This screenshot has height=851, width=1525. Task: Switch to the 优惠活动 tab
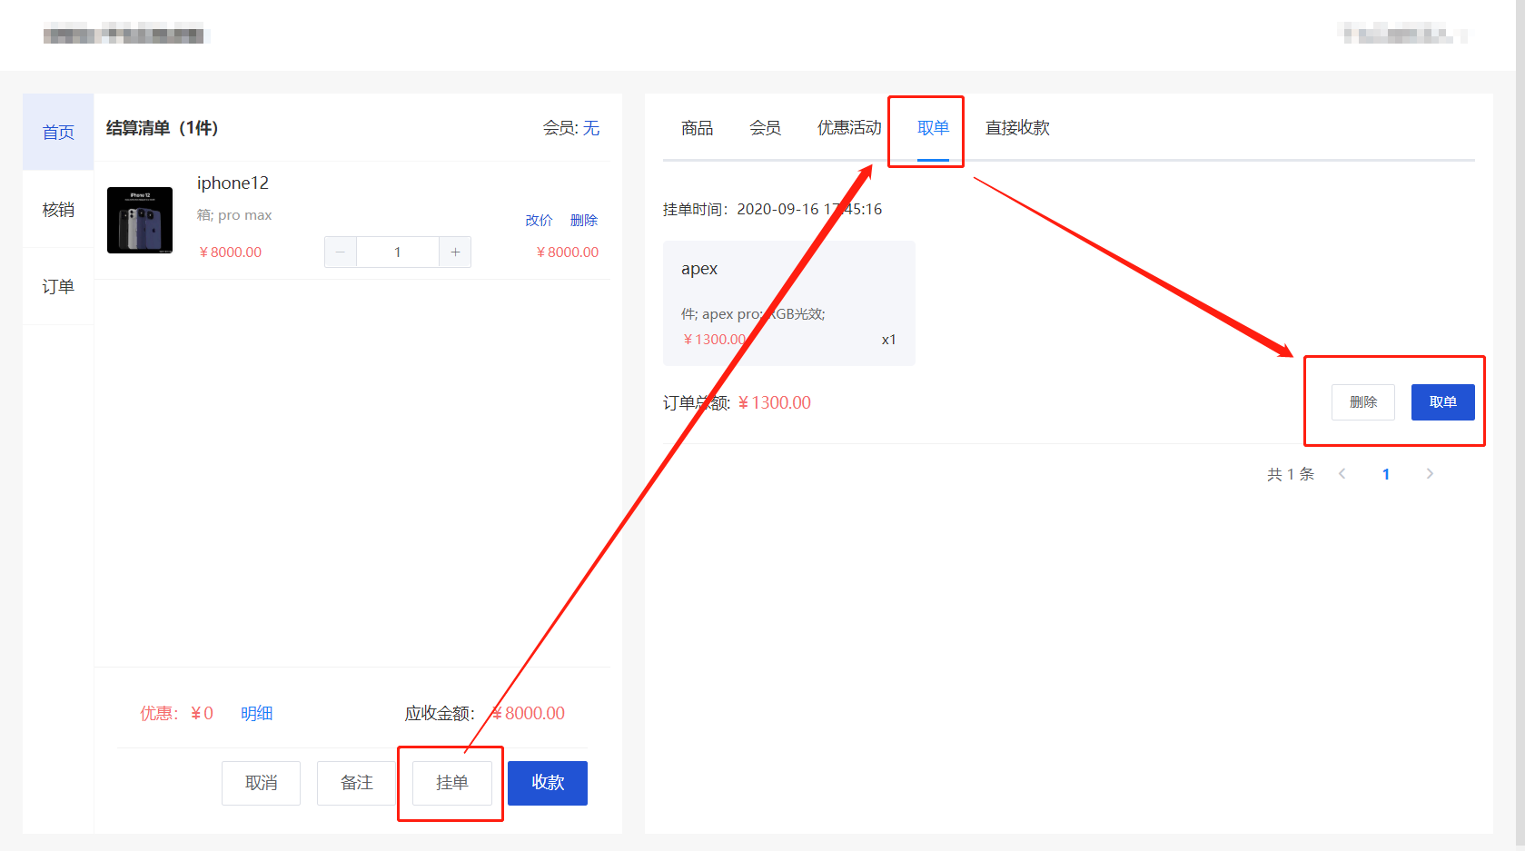click(x=848, y=128)
